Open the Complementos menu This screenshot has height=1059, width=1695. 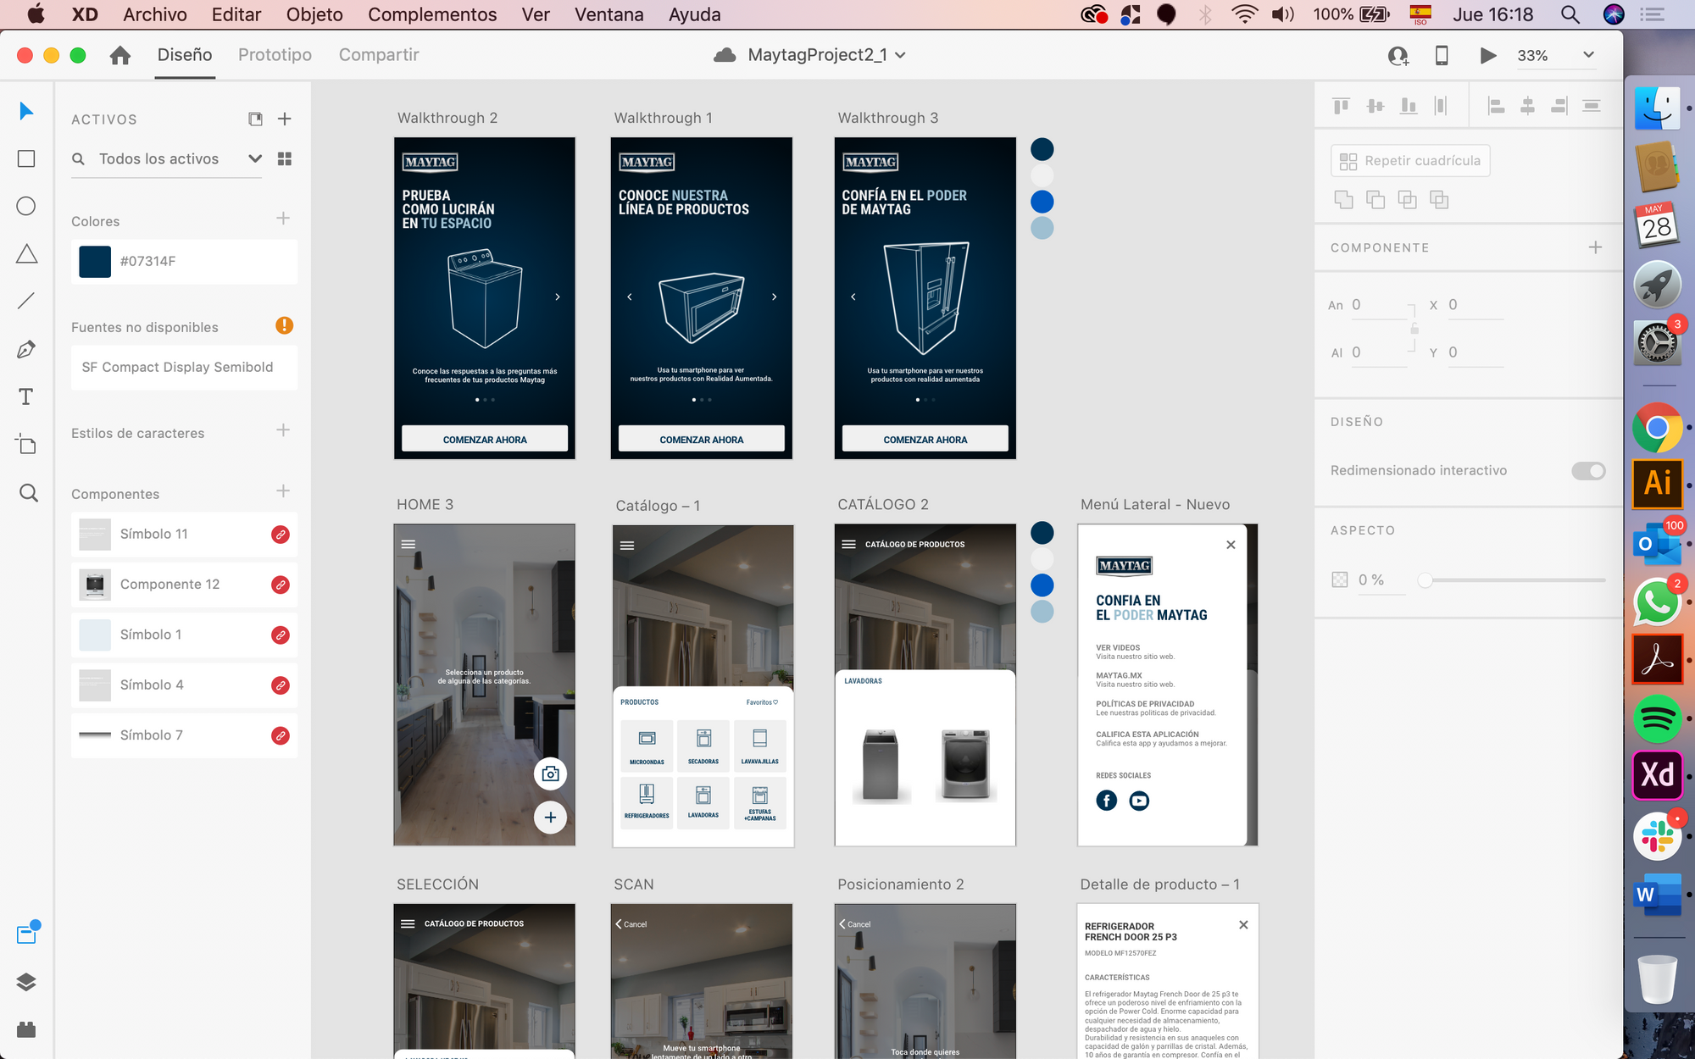pos(432,14)
